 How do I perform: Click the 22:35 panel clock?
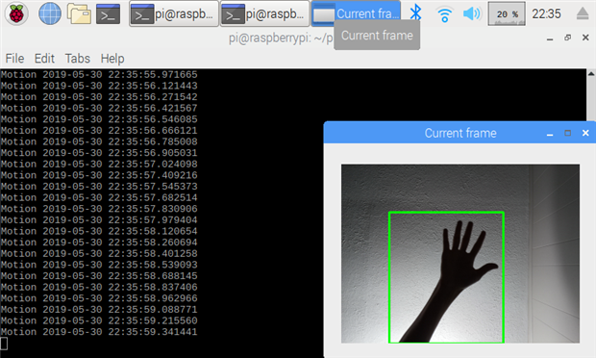coord(546,14)
